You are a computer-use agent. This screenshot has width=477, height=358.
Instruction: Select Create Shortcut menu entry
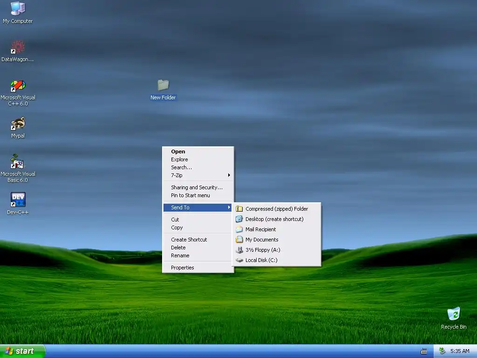[x=198, y=240]
